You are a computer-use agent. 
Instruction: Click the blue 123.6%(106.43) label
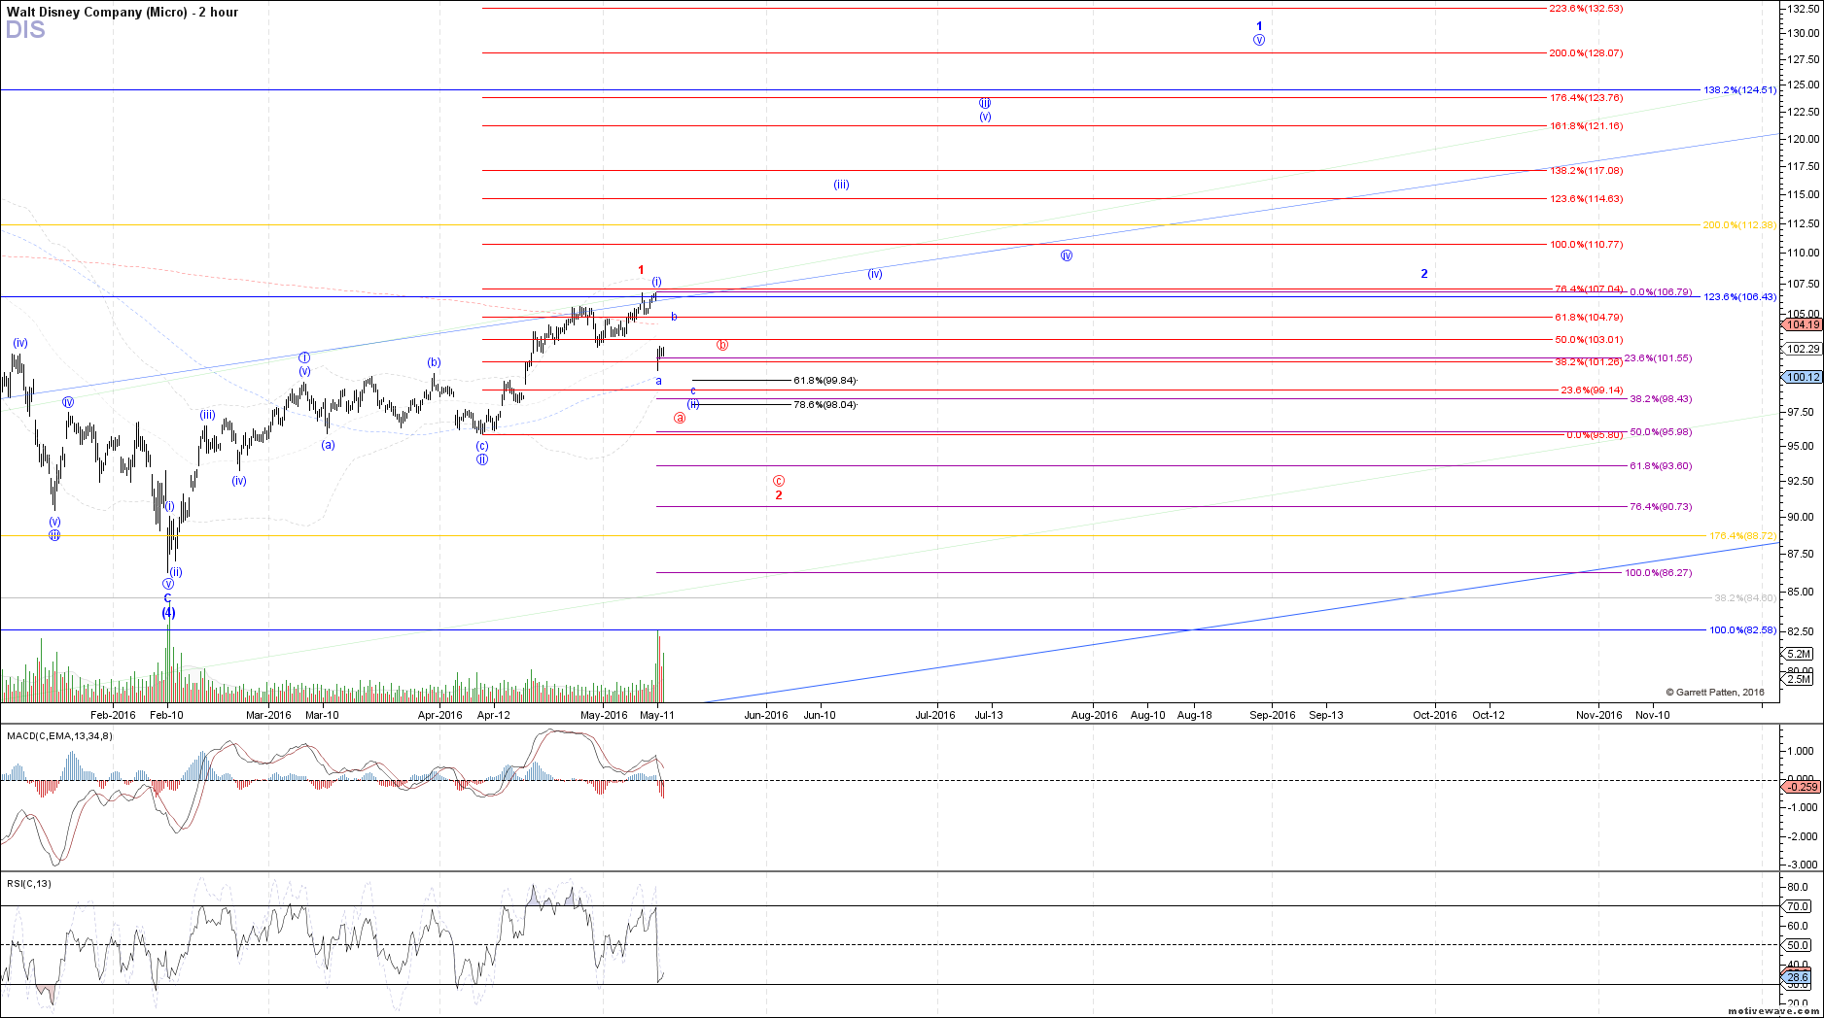point(1739,297)
